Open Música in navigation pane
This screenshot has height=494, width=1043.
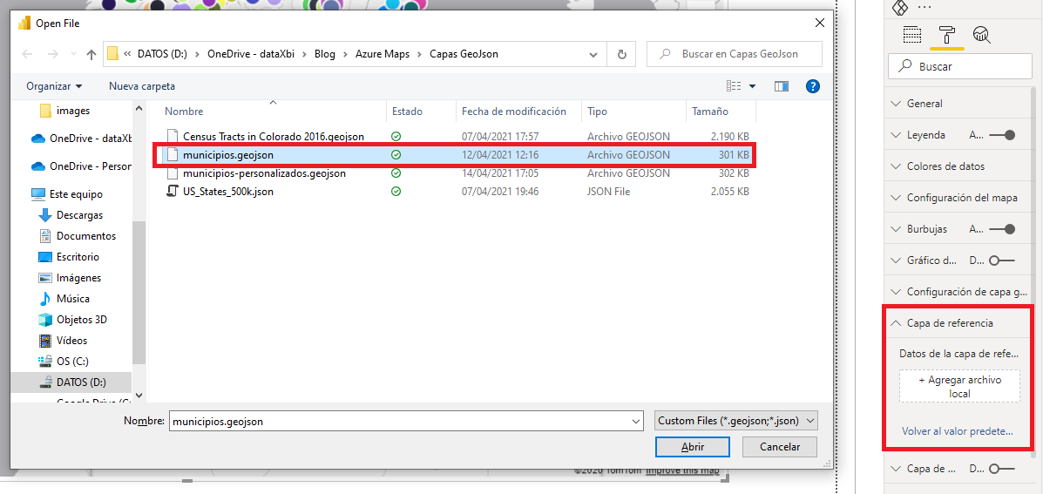coord(72,299)
